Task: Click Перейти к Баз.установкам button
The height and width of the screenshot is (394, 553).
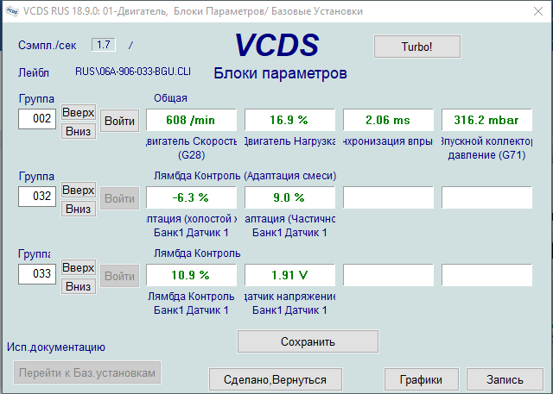Action: tap(87, 372)
